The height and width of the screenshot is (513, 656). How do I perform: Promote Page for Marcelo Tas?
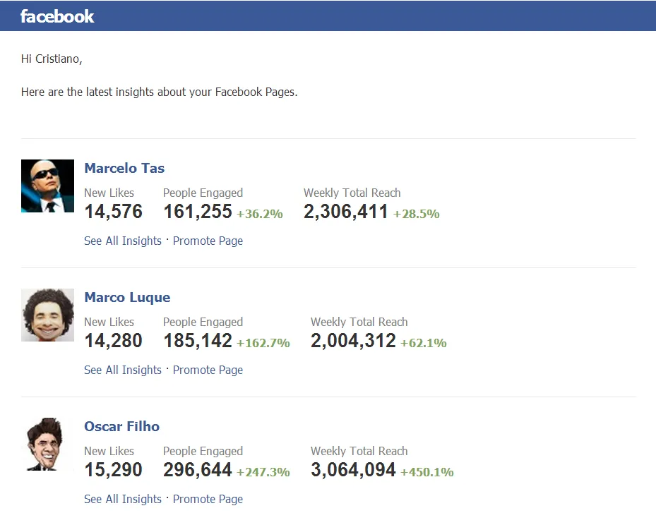pyautogui.click(x=208, y=241)
